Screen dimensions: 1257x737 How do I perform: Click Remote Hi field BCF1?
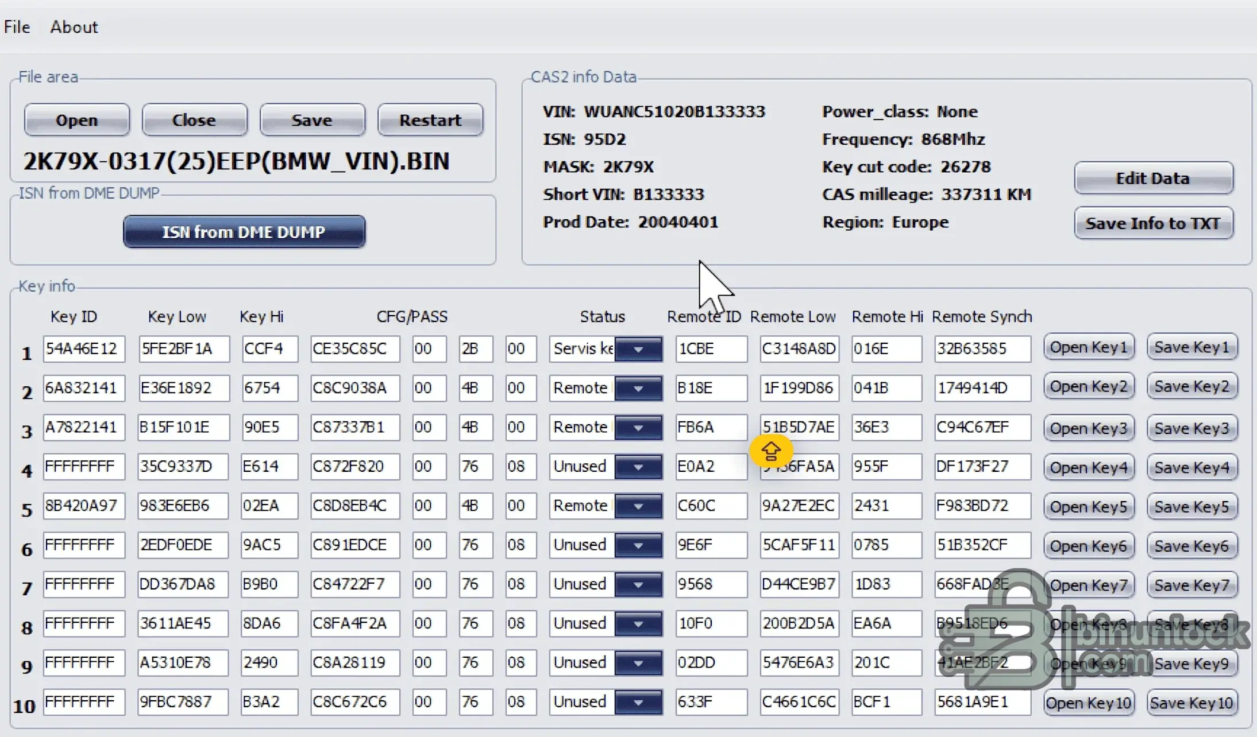pyautogui.click(x=886, y=702)
